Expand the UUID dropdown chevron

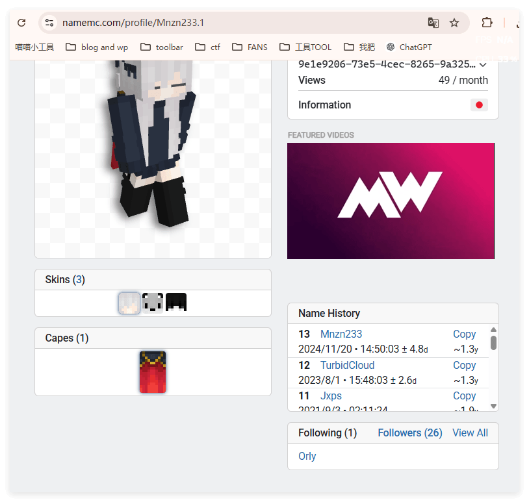(x=483, y=64)
